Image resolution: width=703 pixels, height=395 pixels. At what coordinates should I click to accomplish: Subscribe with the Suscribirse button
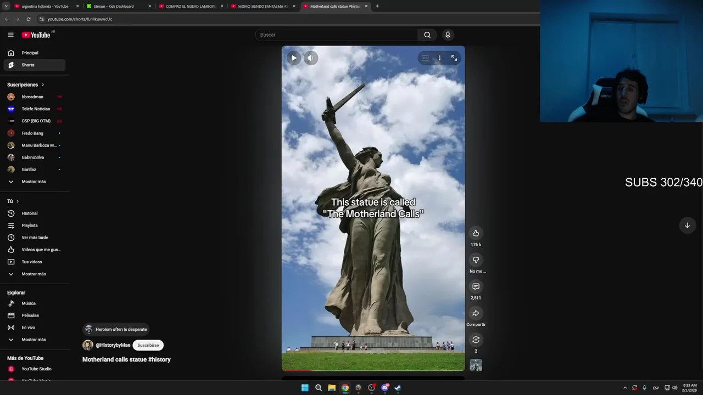click(148, 345)
